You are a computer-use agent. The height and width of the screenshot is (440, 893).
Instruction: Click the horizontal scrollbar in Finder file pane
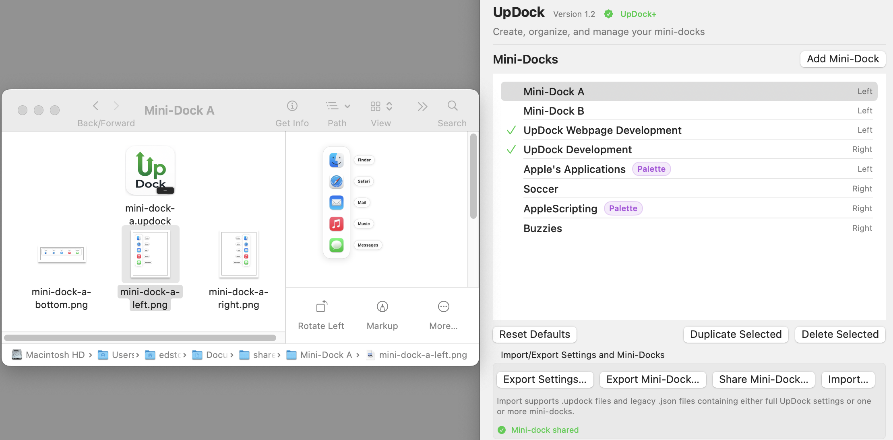(x=140, y=337)
